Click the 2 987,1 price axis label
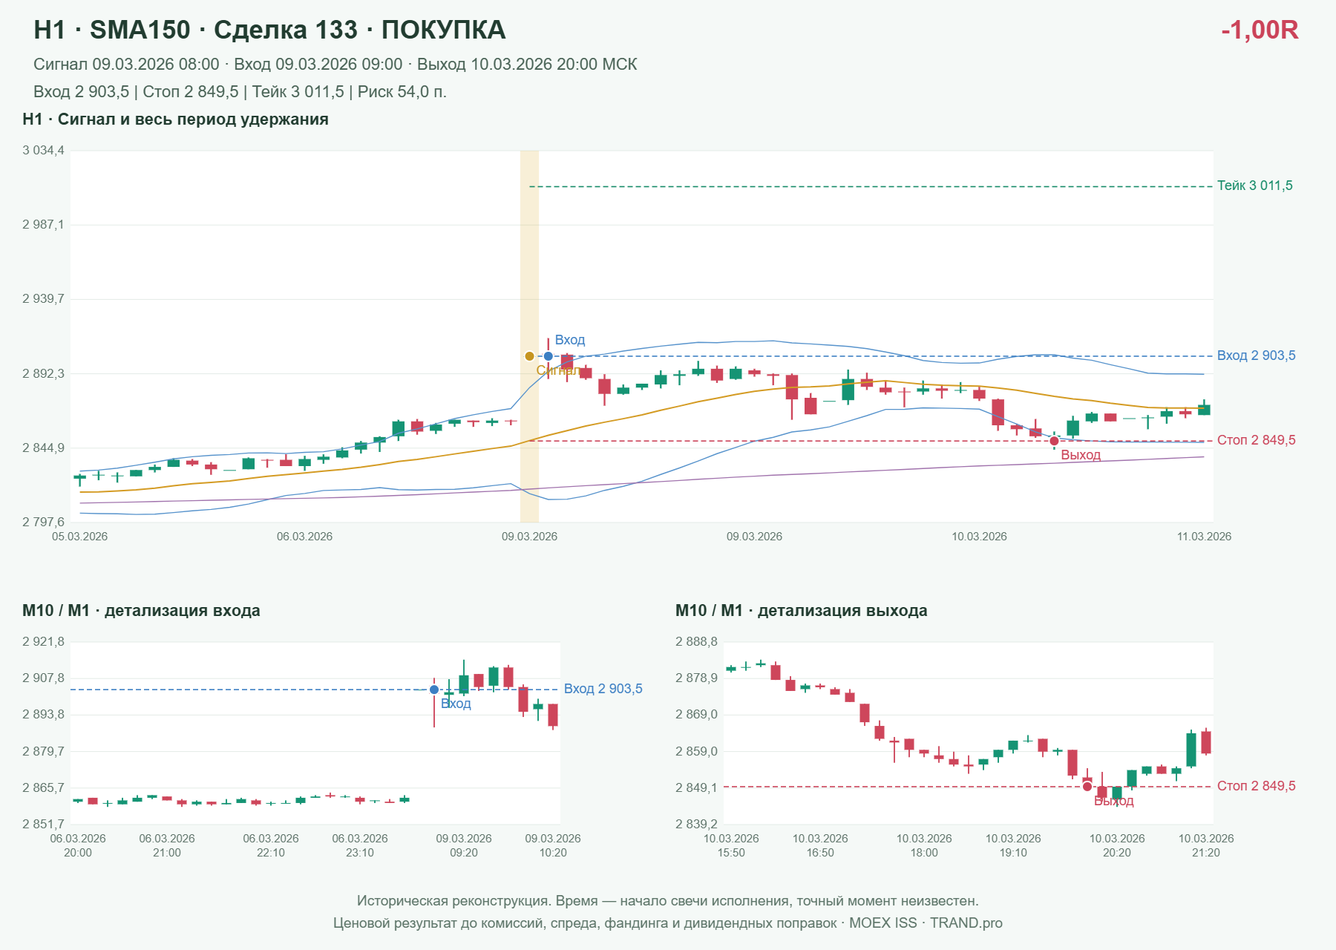Image resolution: width=1336 pixels, height=950 pixels. (43, 225)
